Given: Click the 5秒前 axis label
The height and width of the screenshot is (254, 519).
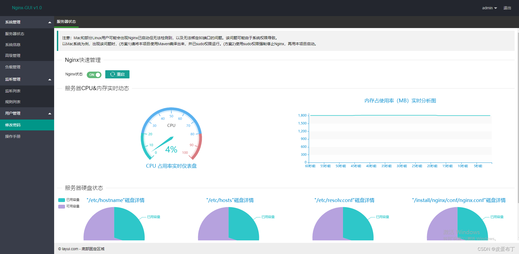Looking at the screenshot, I should (478, 166).
